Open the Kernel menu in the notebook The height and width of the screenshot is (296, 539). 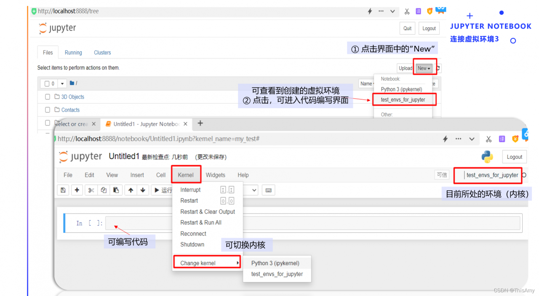[186, 175]
